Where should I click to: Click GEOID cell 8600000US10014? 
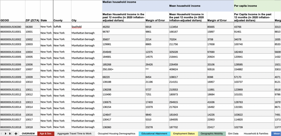click(13, 107)
